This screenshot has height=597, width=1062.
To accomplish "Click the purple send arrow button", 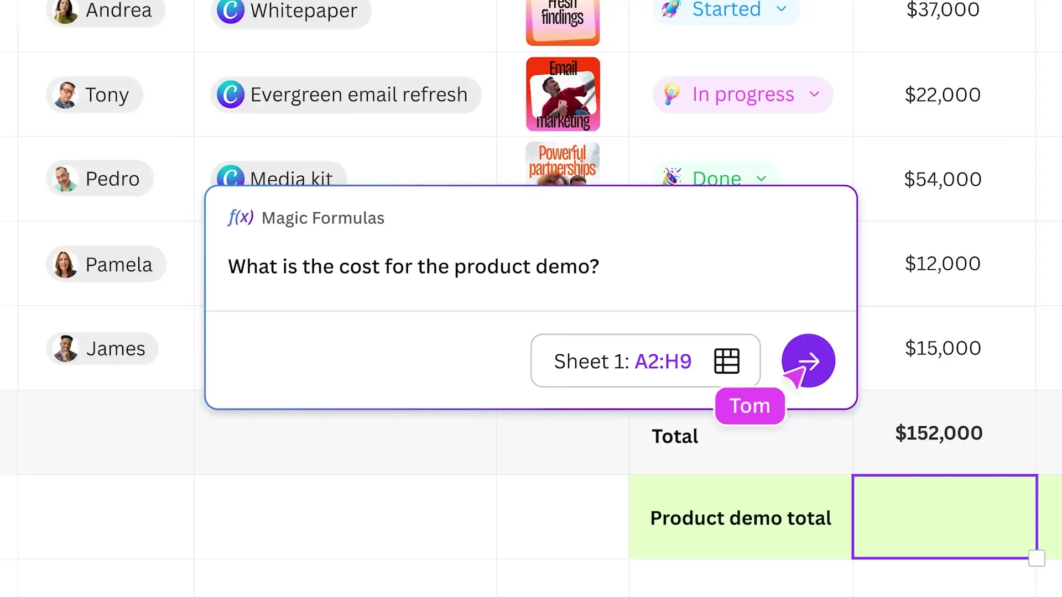I will pyautogui.click(x=808, y=361).
